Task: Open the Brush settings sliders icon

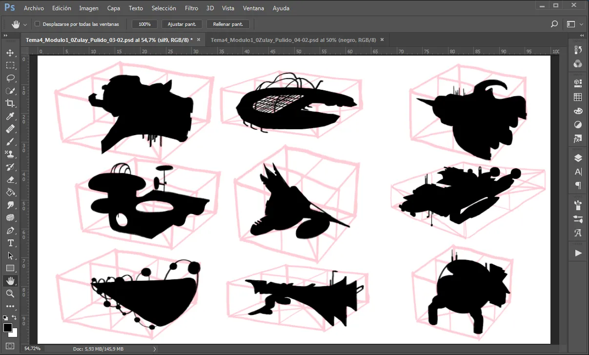Action: point(578,218)
